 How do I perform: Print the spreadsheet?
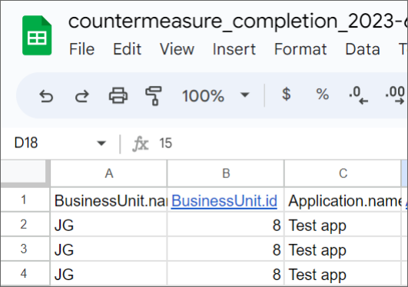[118, 96]
